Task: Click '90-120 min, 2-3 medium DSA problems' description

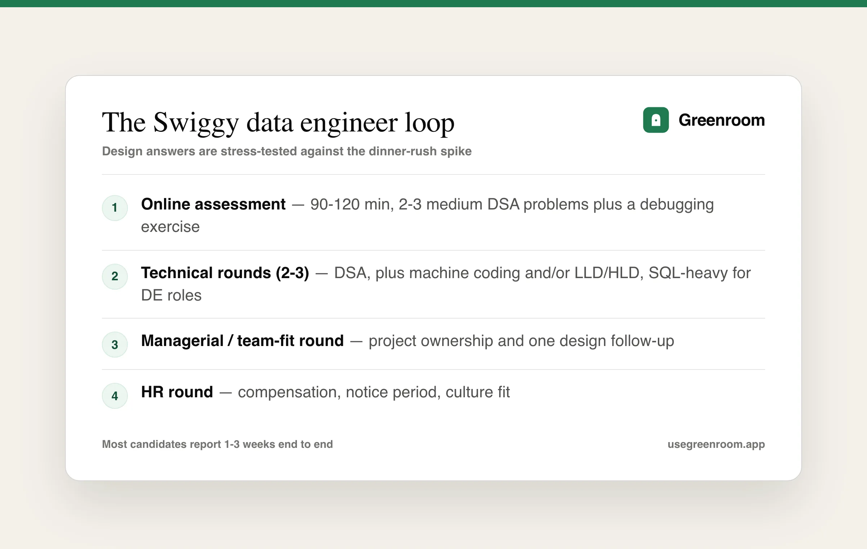Action: click(427, 215)
